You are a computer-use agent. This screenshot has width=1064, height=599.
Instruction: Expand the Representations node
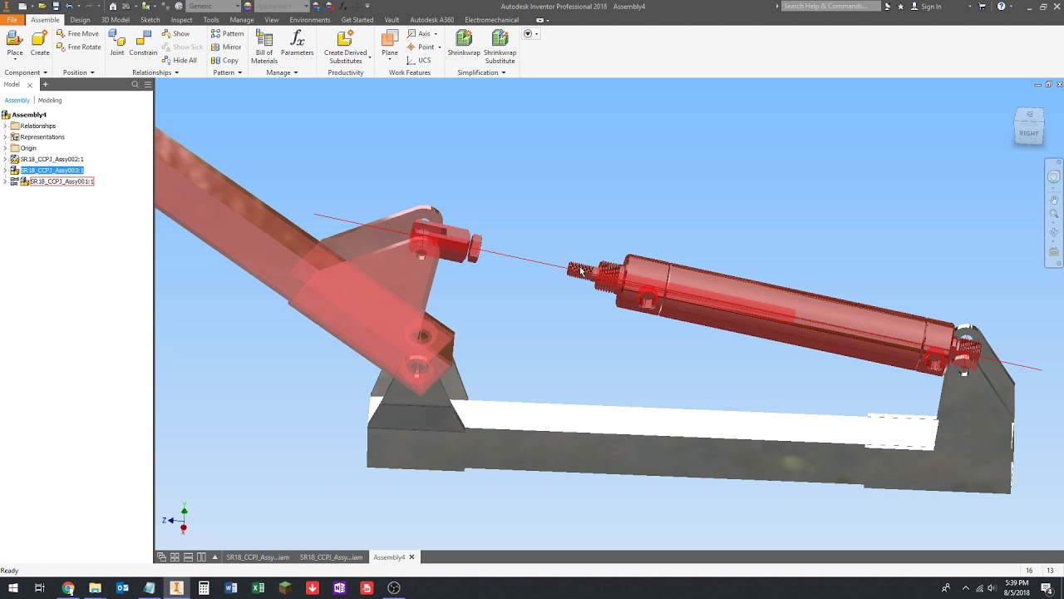(5, 136)
